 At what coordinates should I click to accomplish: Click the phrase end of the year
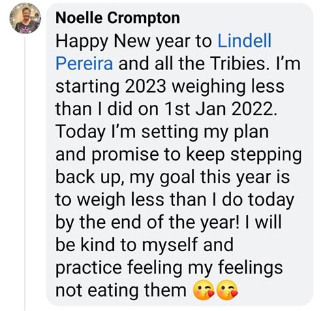(174, 223)
